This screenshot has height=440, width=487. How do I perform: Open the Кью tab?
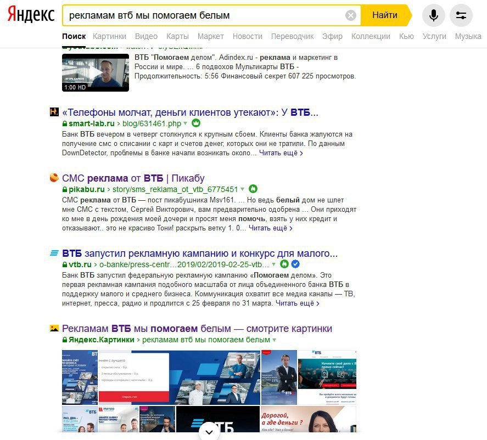pos(406,36)
